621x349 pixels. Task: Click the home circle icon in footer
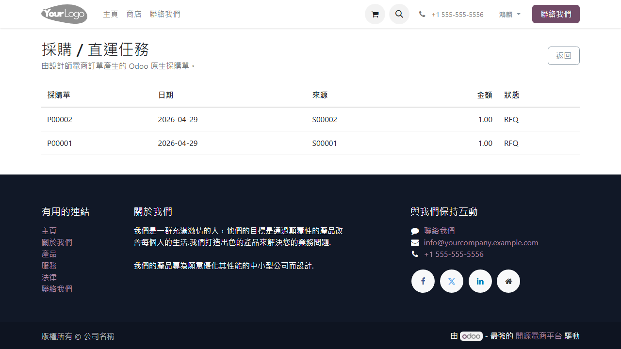[x=508, y=281]
